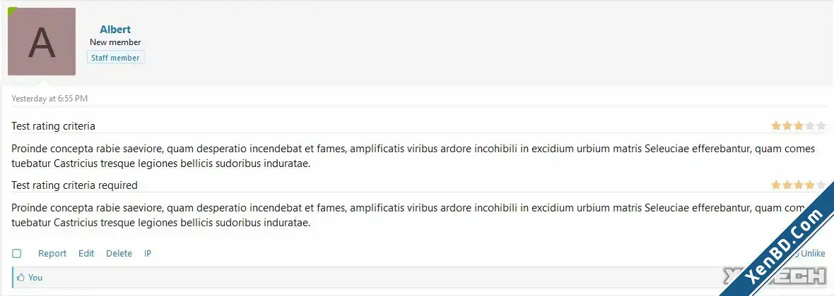
Task: Report this review post
Action: [x=52, y=254]
